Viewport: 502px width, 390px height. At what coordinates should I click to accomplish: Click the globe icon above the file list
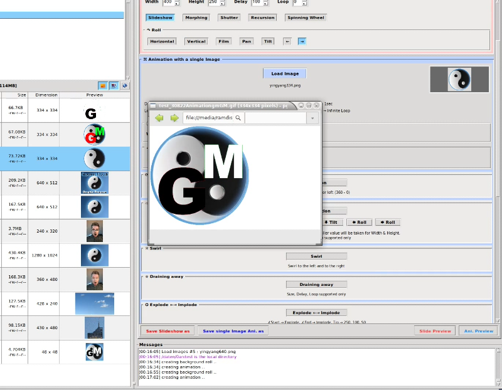coord(124,86)
